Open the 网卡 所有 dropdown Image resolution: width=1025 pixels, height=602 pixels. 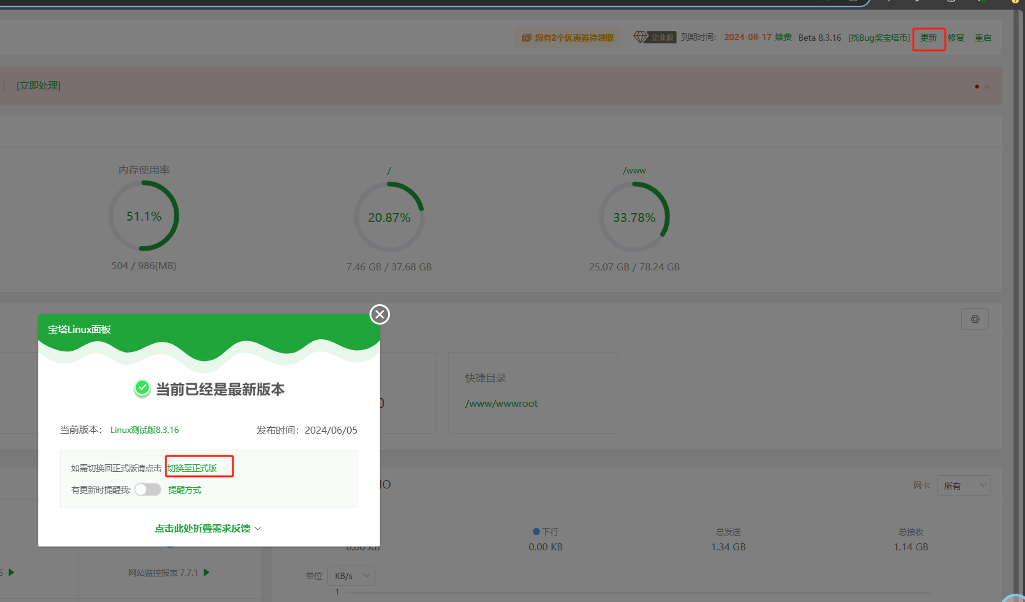964,485
